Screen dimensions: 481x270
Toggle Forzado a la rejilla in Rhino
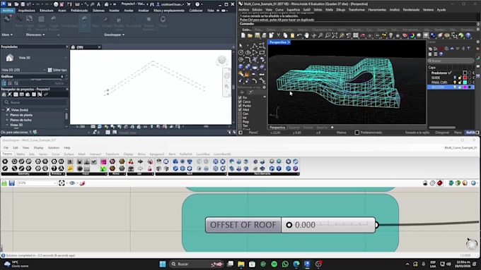tap(417, 133)
